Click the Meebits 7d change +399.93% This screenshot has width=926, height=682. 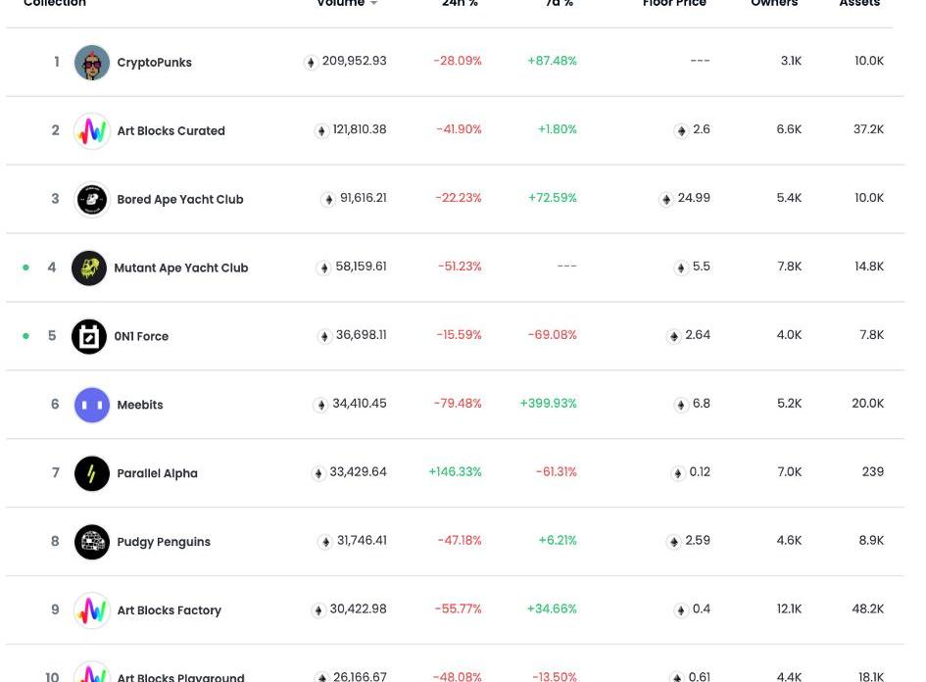point(549,404)
